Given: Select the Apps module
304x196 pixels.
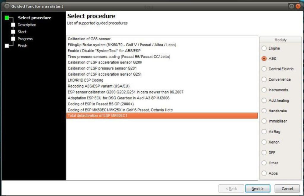Looking at the screenshot, I should [264, 173].
